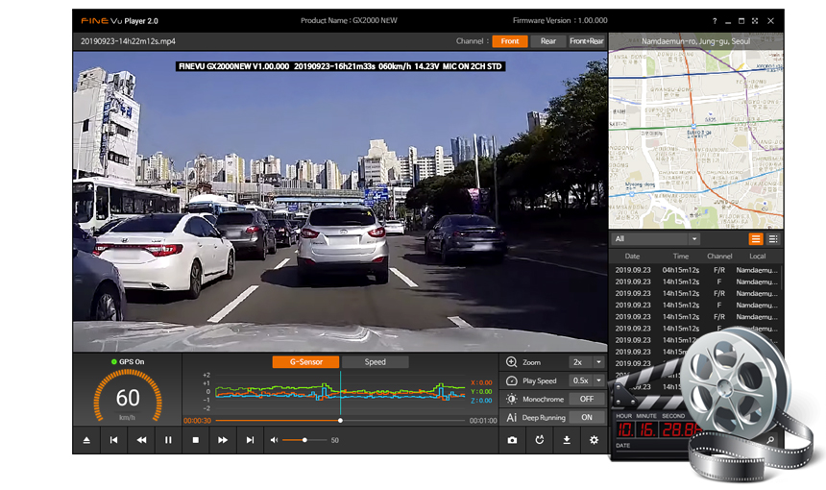Viewport: 826px width, 490px height.
Task: Select the Front+Rear channel view
Action: [586, 41]
